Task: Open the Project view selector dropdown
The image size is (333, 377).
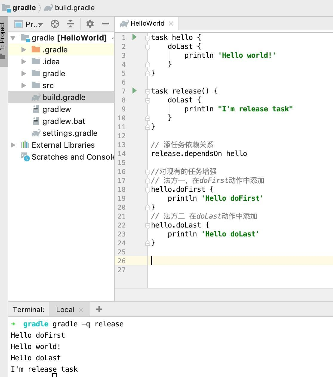Action: pyautogui.click(x=29, y=24)
